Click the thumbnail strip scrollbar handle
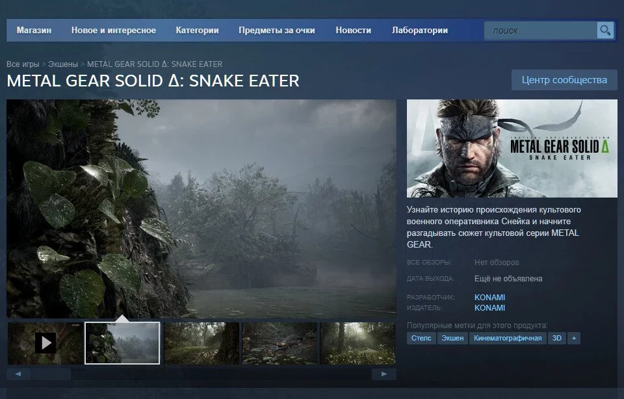Viewport: 624px width, 399px height. (51, 374)
